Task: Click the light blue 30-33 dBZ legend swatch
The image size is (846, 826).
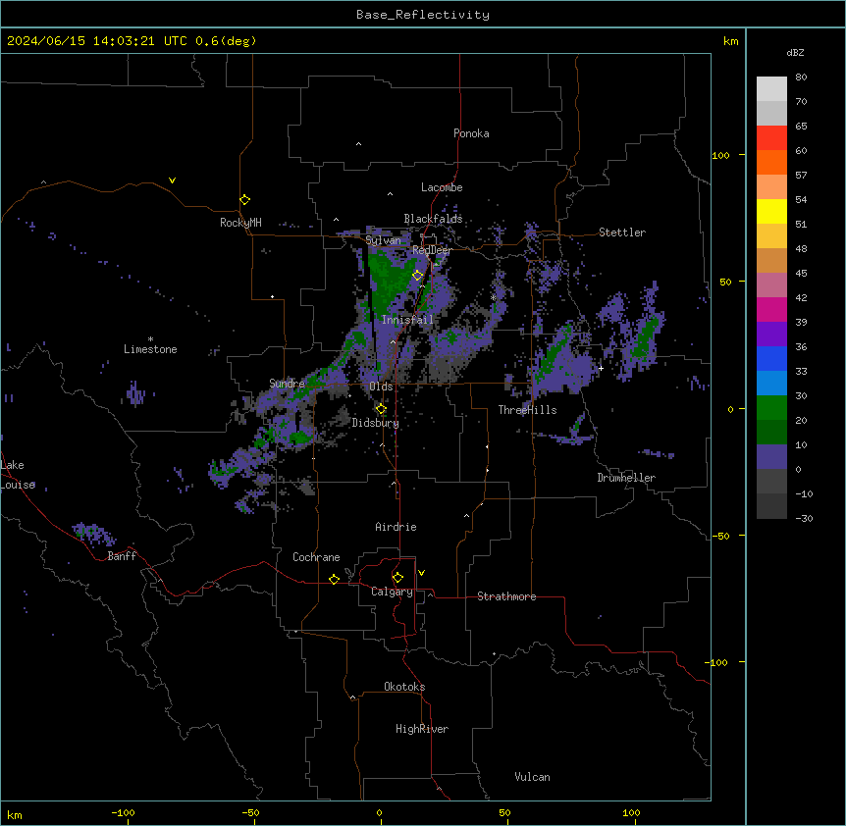Action: tap(771, 383)
